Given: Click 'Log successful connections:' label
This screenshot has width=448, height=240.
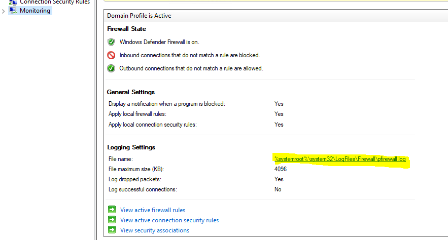Looking at the screenshot, I should 143,189.
